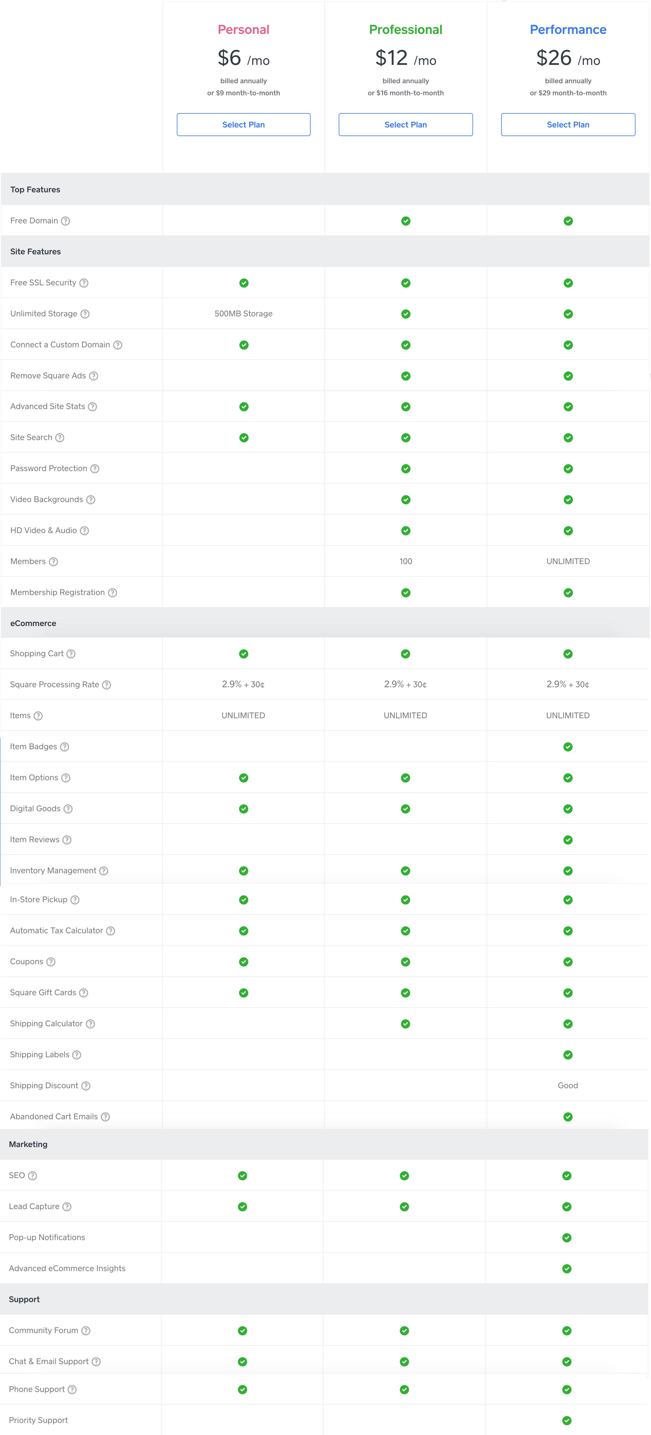Click help icon beside Unlimited Storage
The image size is (651, 1435).
pyautogui.click(x=85, y=314)
